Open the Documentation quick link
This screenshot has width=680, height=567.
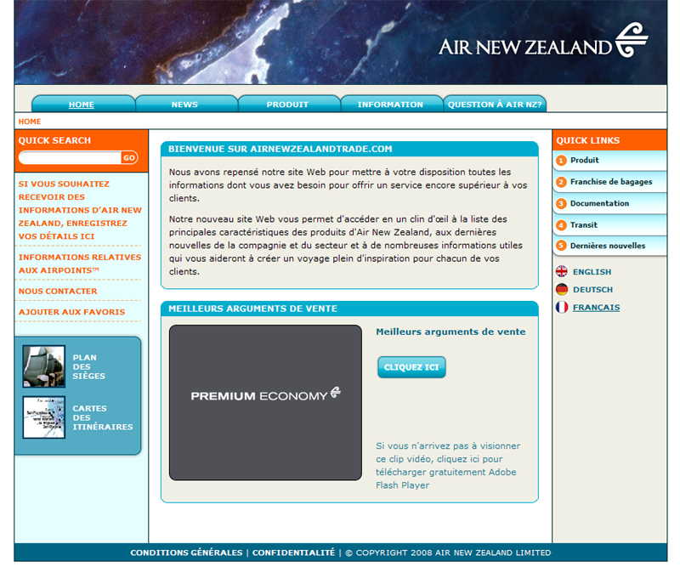(x=599, y=203)
